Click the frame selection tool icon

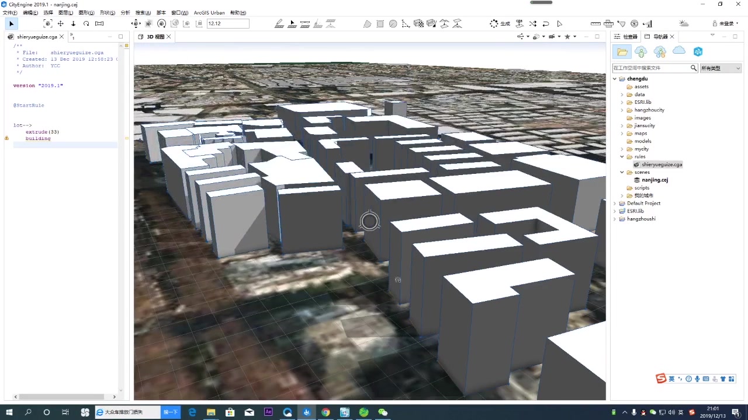[x=48, y=23]
